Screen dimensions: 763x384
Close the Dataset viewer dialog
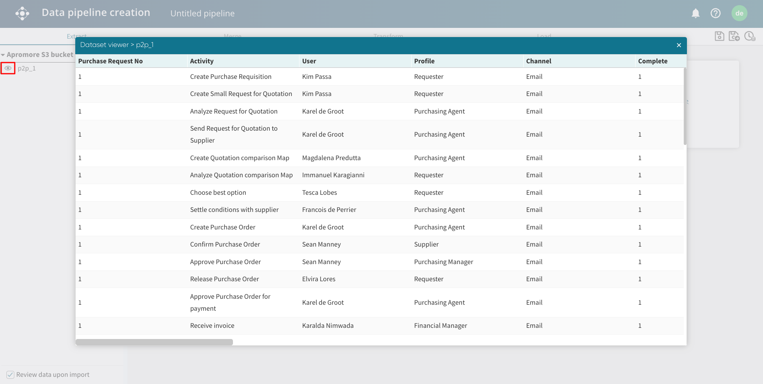tap(679, 45)
